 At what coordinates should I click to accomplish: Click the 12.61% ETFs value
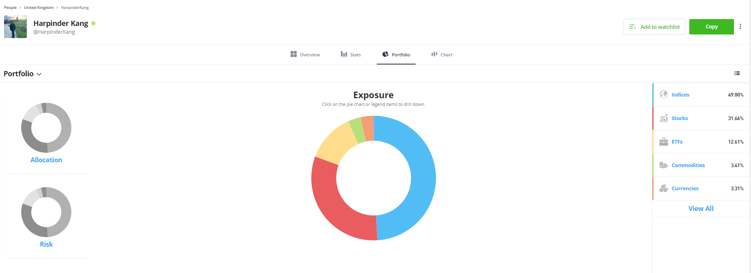coord(736,142)
